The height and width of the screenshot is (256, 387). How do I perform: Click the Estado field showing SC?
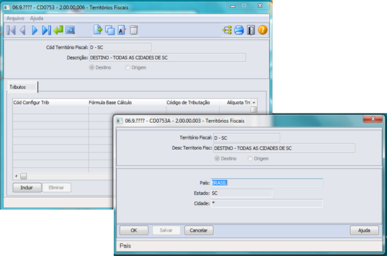tap(241, 194)
